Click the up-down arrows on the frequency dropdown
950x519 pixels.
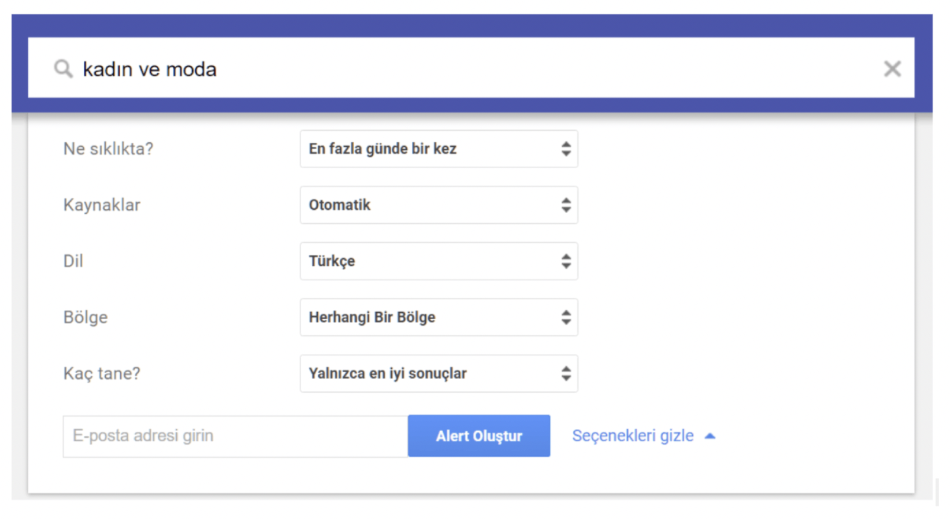[566, 149]
